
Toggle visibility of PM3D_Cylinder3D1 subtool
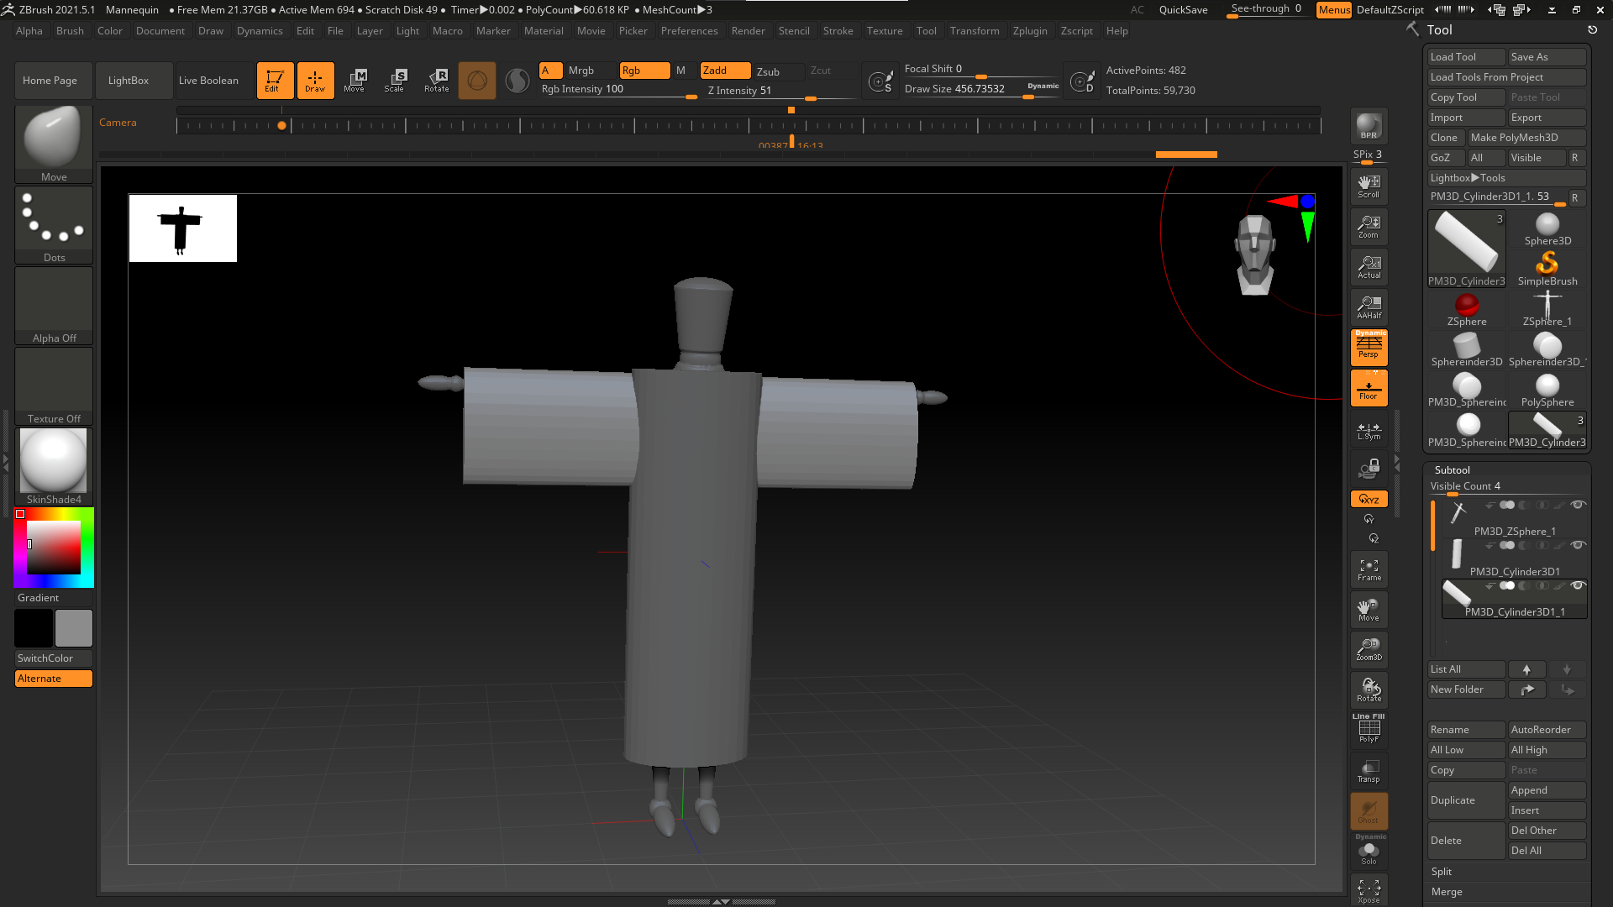pyautogui.click(x=1578, y=545)
